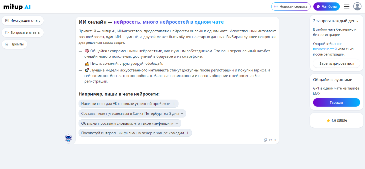Click plus icon on Saint Petersburg trip prompt
365x169 pixels.
tap(182, 114)
